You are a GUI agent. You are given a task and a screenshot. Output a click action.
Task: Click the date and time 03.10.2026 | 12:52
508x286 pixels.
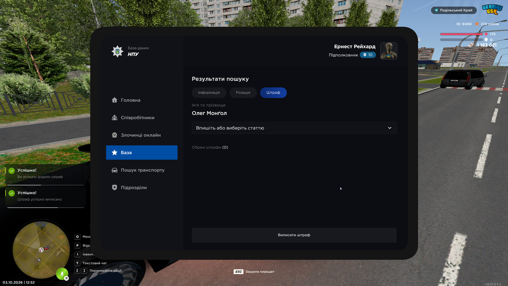(x=19, y=282)
